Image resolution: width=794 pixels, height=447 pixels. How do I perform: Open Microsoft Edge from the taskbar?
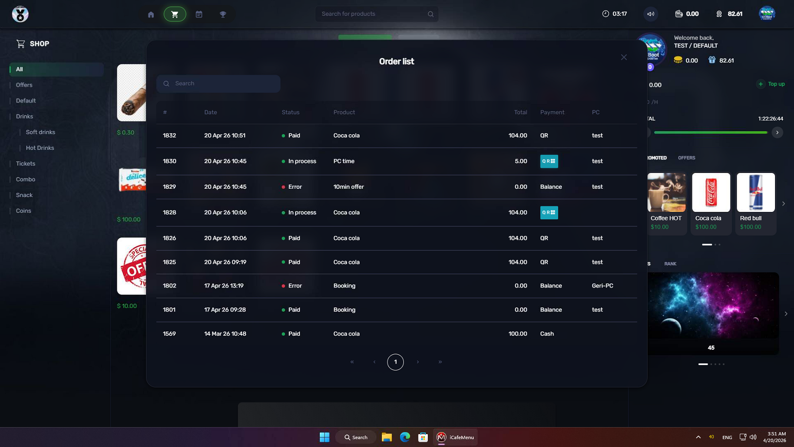click(405, 437)
